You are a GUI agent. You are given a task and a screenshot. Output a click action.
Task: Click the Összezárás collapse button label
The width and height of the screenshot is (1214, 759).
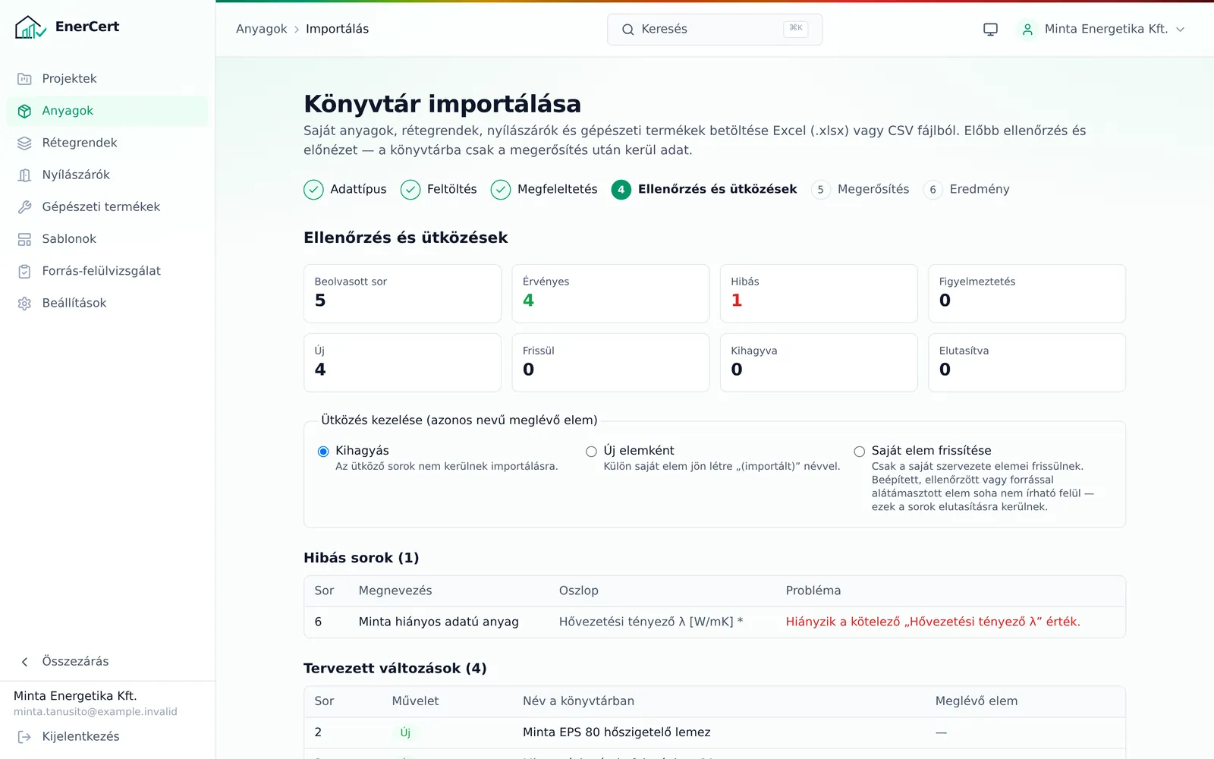(75, 662)
